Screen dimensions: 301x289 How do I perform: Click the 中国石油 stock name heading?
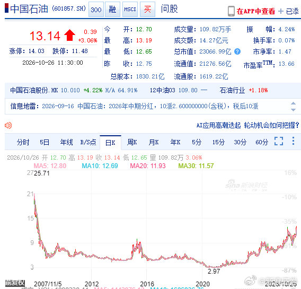(x=29, y=9)
